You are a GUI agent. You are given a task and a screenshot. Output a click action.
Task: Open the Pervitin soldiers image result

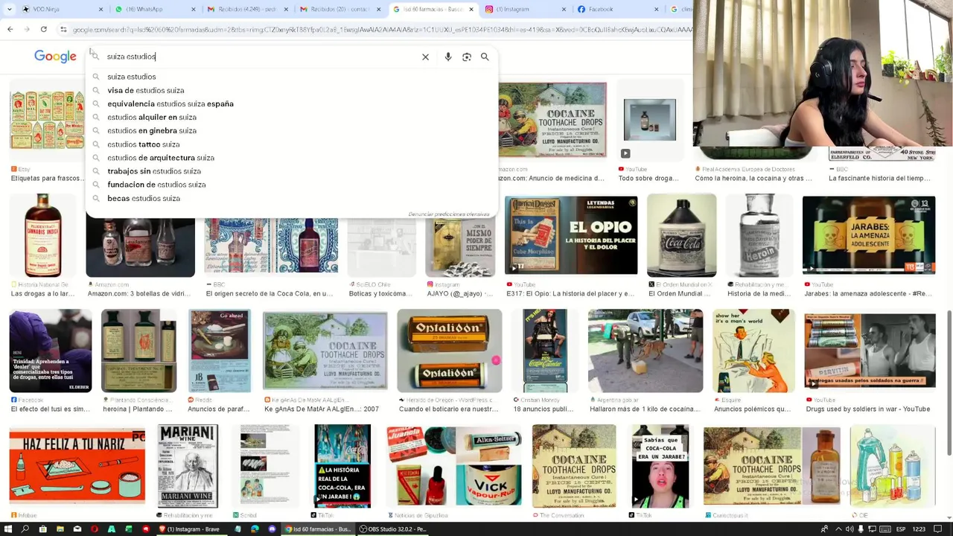(870, 351)
